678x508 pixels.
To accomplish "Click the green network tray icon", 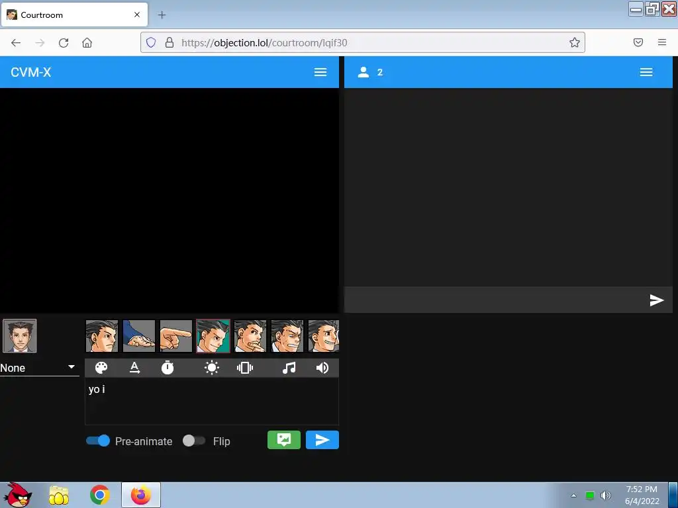I will (590, 495).
